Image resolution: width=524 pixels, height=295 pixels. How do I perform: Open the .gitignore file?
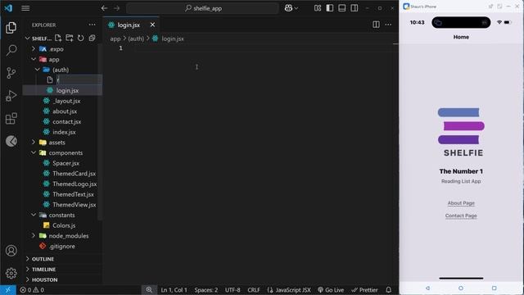[x=62, y=246]
